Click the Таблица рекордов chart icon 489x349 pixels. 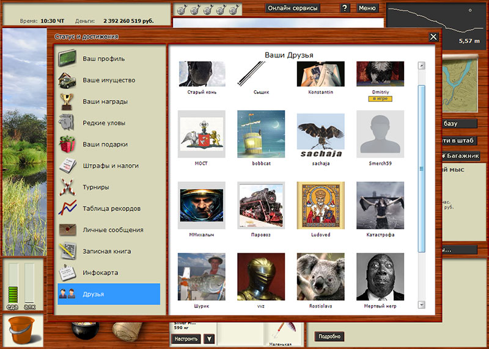[x=67, y=208]
